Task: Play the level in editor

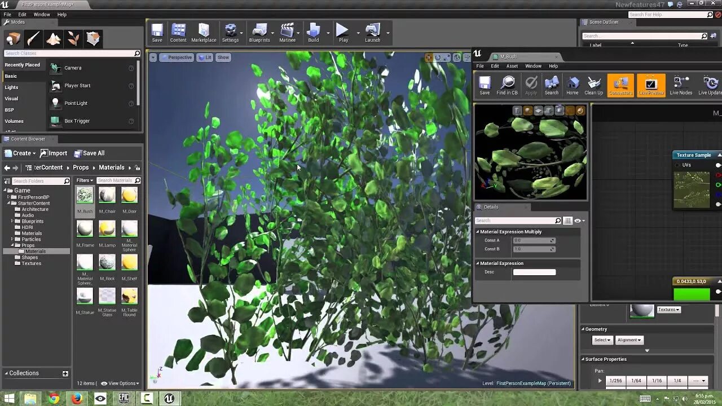Action: point(343,33)
